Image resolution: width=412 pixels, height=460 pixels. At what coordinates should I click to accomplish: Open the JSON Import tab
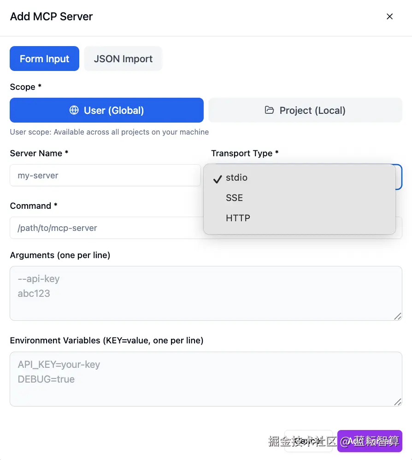pyautogui.click(x=123, y=59)
